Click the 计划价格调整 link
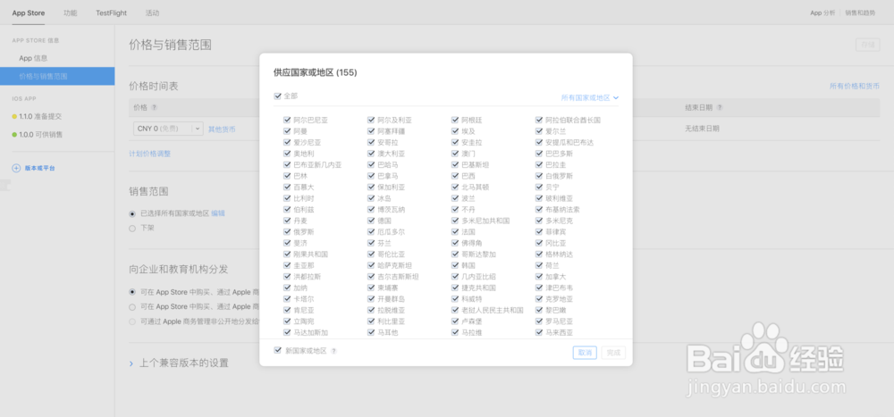This screenshot has width=894, height=417. tap(150, 154)
